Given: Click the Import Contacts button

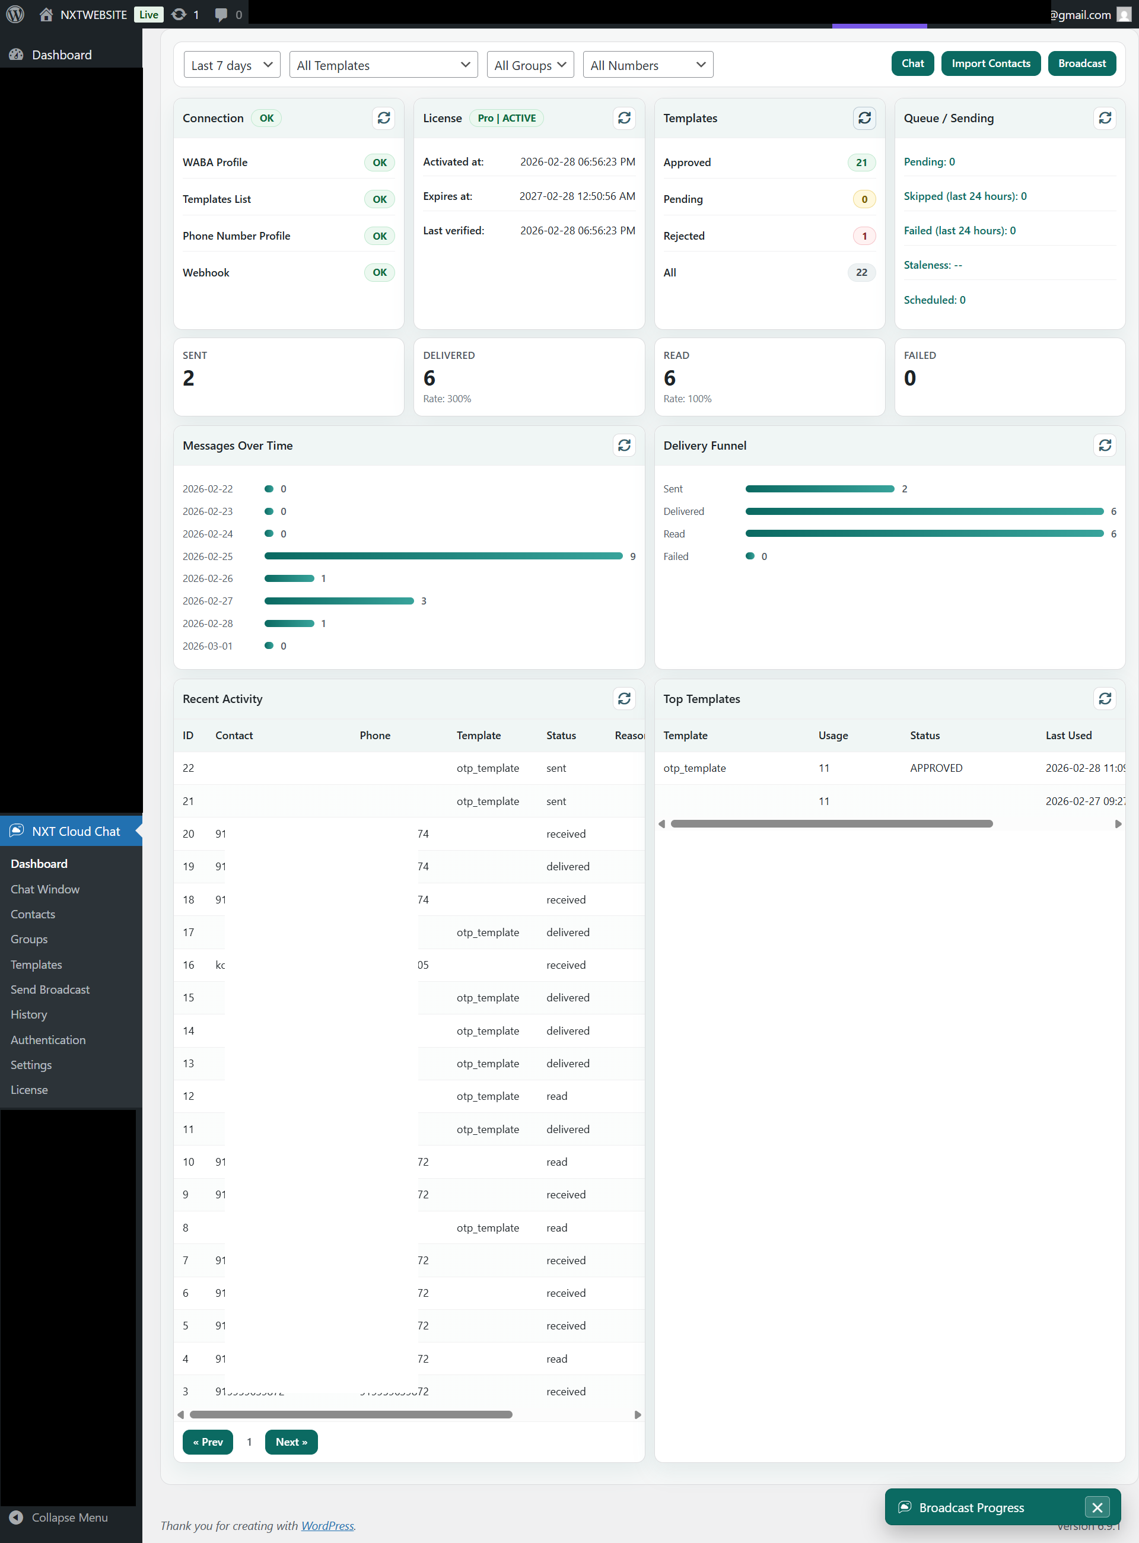Looking at the screenshot, I should (991, 63).
